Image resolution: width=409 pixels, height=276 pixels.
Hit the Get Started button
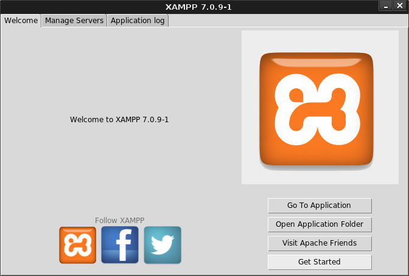pos(320,262)
